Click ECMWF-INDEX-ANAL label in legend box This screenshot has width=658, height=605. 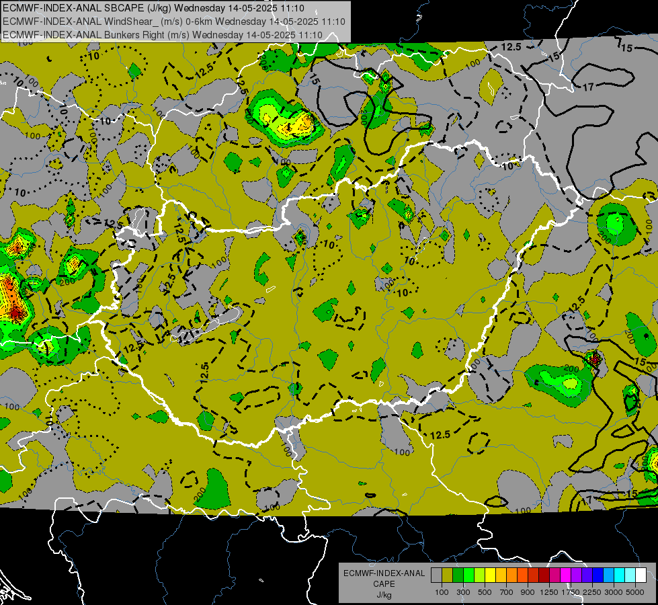[x=384, y=573]
